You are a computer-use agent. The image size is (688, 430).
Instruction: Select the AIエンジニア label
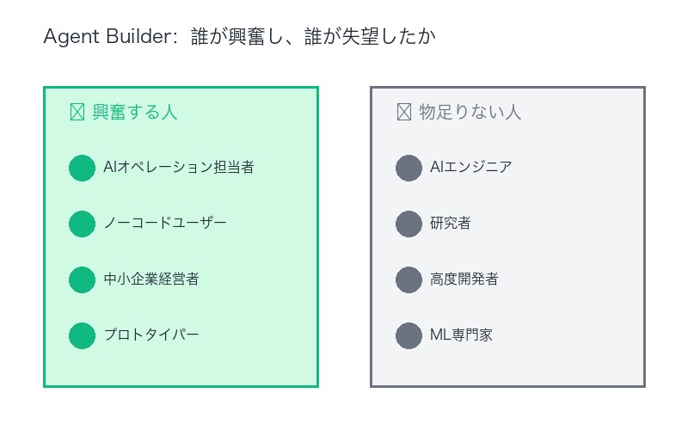(470, 168)
